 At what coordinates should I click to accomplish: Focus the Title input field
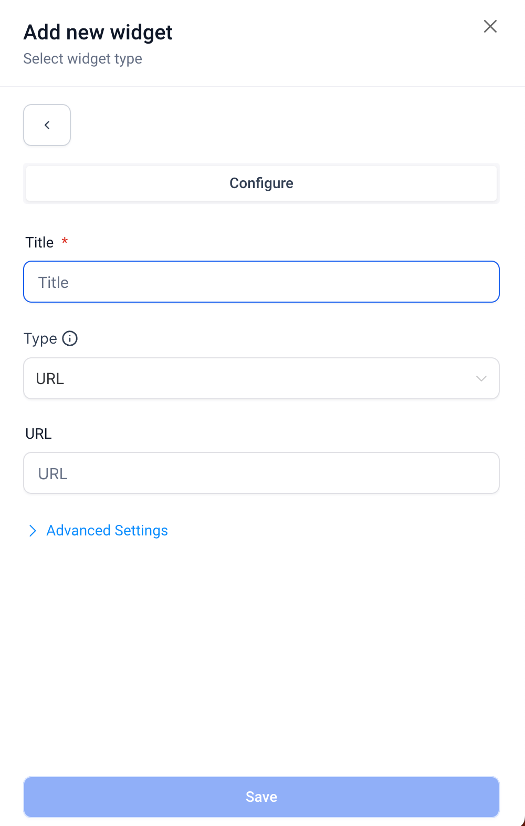coord(261,282)
